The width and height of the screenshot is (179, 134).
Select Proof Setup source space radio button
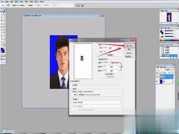click(x=78, y=95)
